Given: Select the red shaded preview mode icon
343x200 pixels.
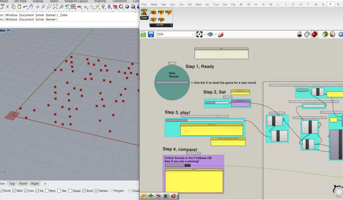Looking at the screenshot, I should click(314, 34).
